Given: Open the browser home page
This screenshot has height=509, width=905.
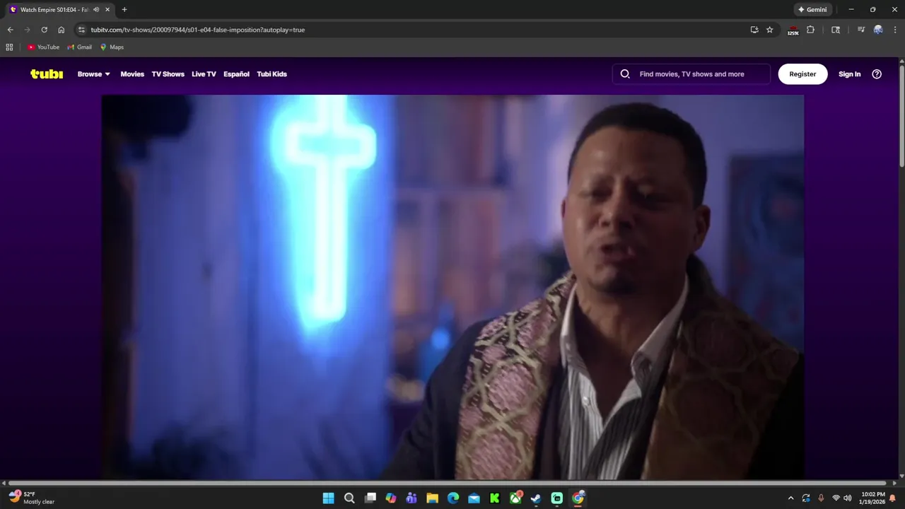Looking at the screenshot, I should tap(61, 30).
